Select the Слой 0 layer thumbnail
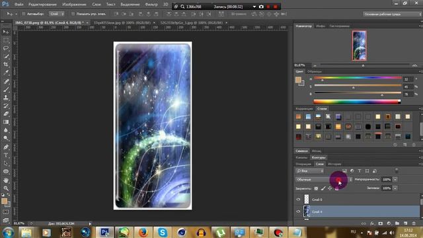 pyautogui.click(x=307, y=199)
